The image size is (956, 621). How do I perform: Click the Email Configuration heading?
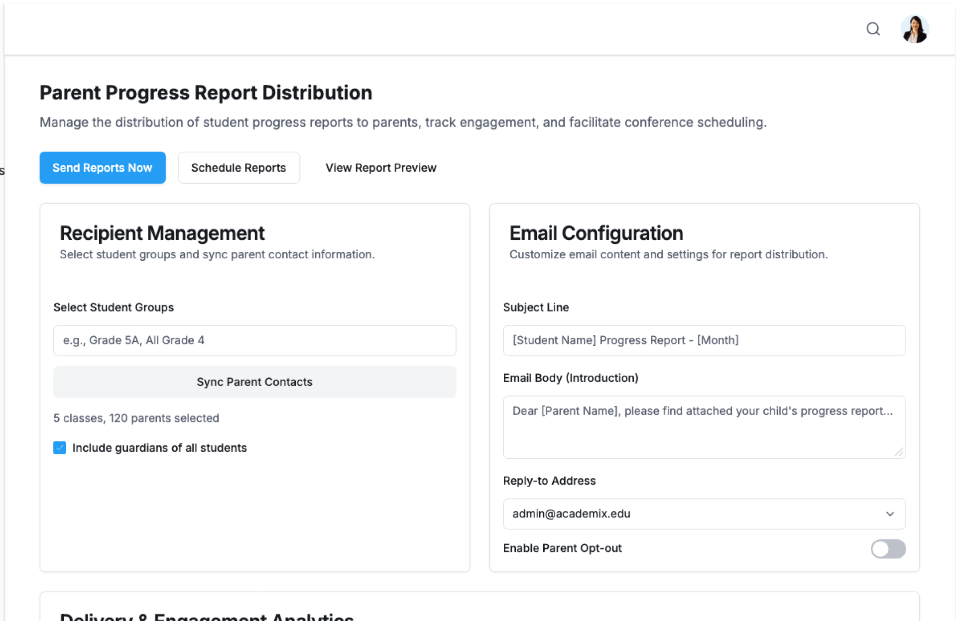[x=596, y=233]
